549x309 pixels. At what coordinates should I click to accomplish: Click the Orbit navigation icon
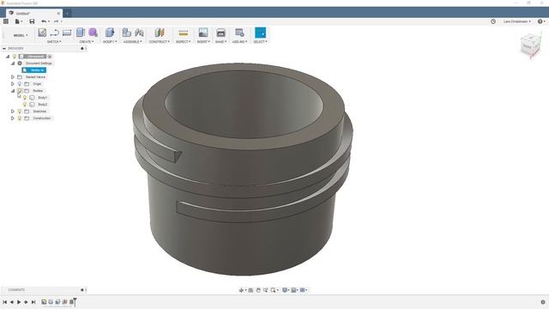241,290
